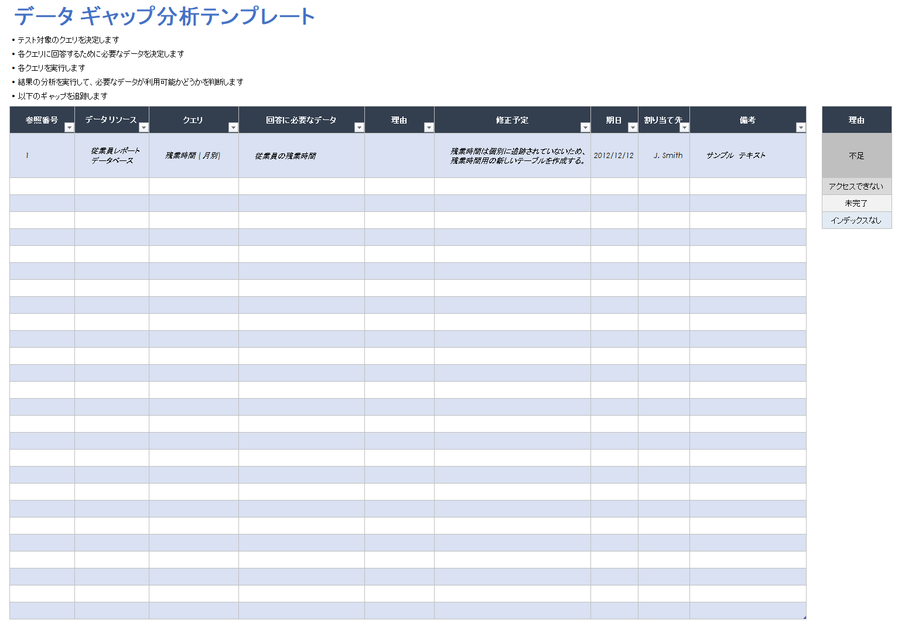Select the 修正予定 header cell
This screenshot has height=627, width=905.
point(513,120)
